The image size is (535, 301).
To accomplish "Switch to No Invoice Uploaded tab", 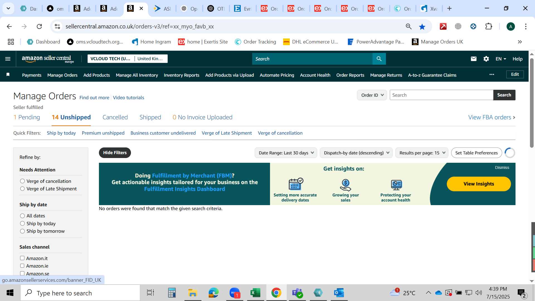I will (203, 117).
